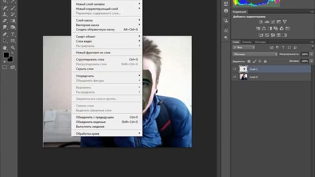Screen dimensions: 315x177
Task: Toggle adjustment layers filter
Action: (277, 47)
